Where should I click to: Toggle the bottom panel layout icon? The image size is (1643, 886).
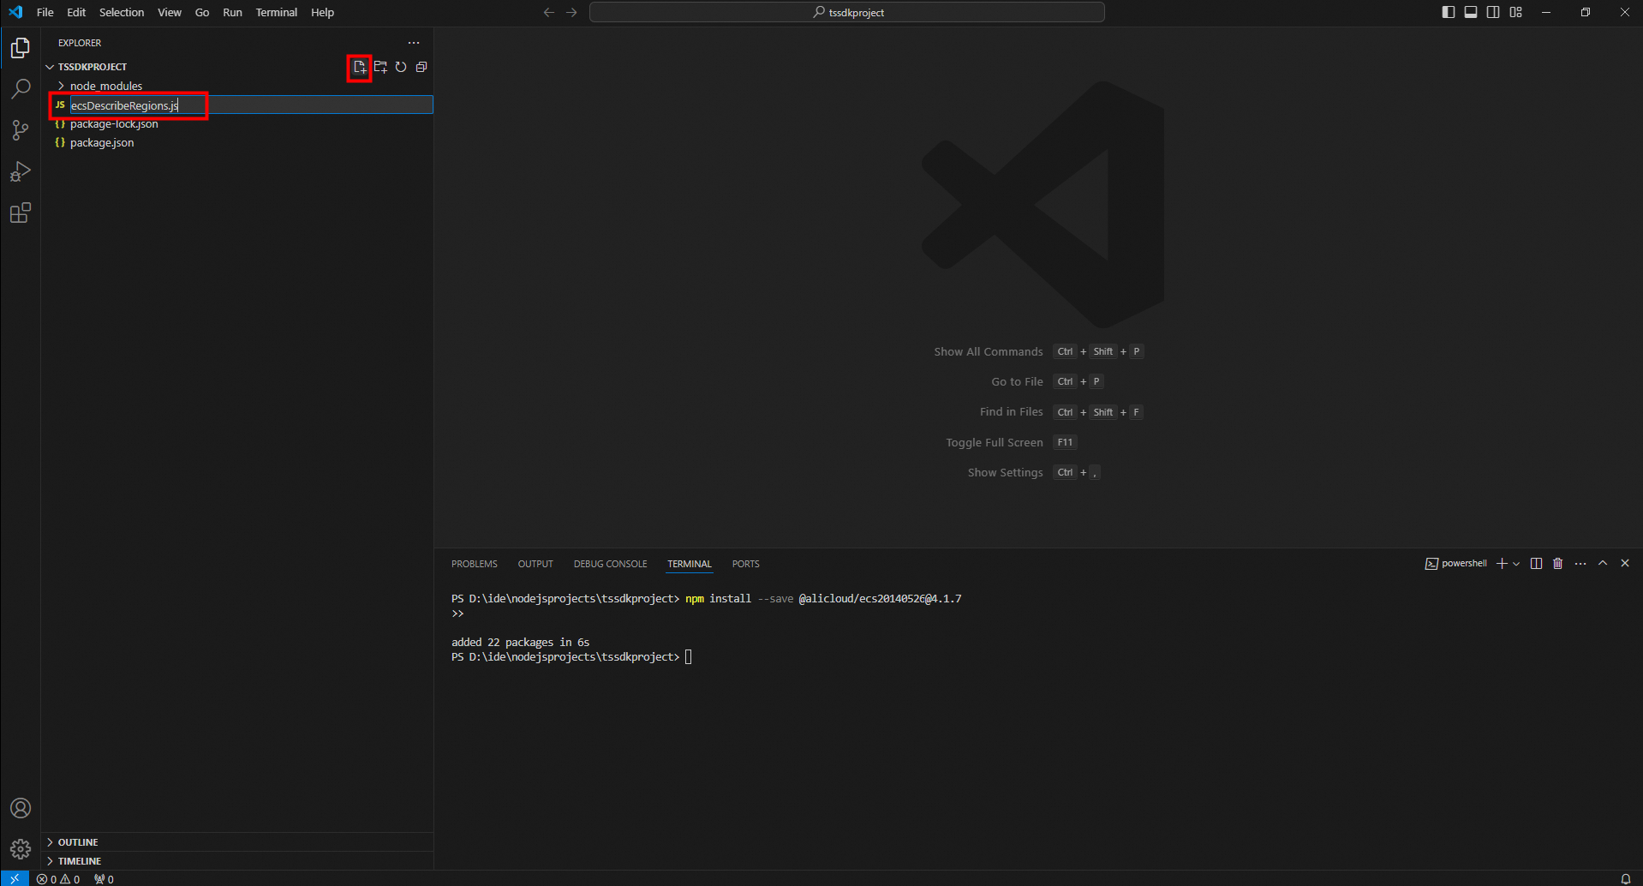tap(1471, 12)
